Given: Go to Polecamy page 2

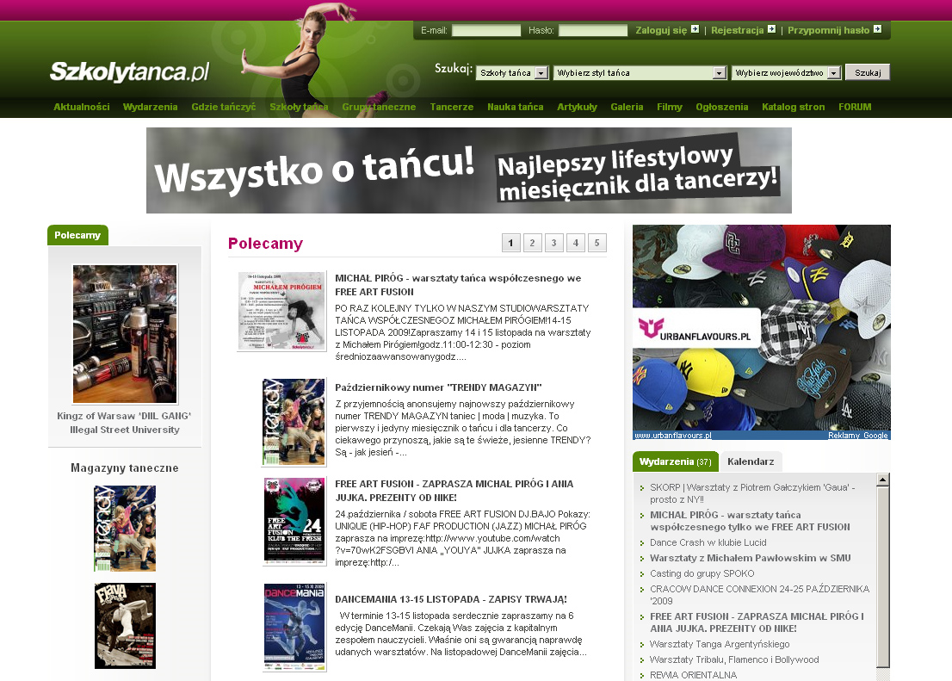Looking at the screenshot, I should point(533,243).
